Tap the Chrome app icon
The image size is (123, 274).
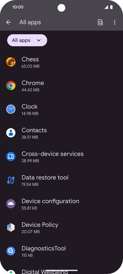pos(11,86)
